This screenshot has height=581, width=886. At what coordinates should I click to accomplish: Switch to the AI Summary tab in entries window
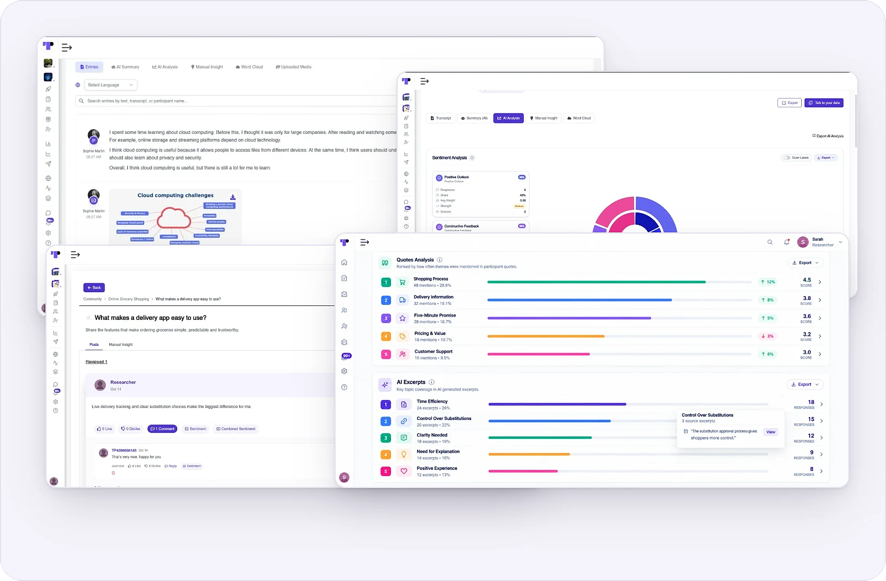126,67
